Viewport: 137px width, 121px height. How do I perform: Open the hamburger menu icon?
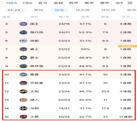(x=130, y=3)
